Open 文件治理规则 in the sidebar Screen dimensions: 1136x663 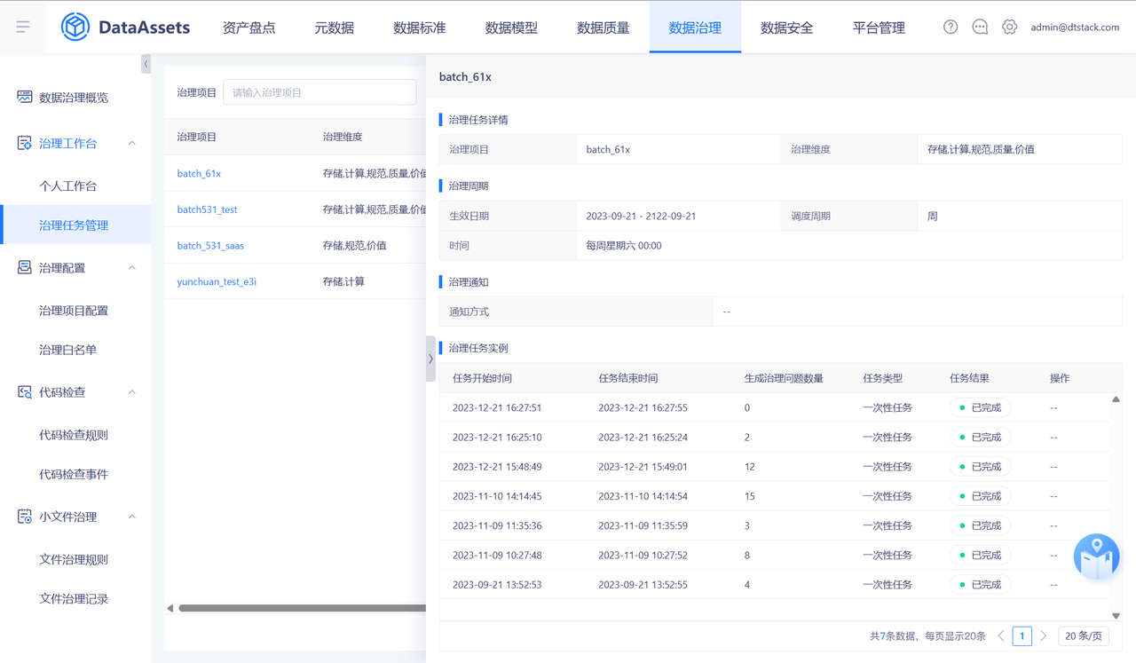(75, 558)
